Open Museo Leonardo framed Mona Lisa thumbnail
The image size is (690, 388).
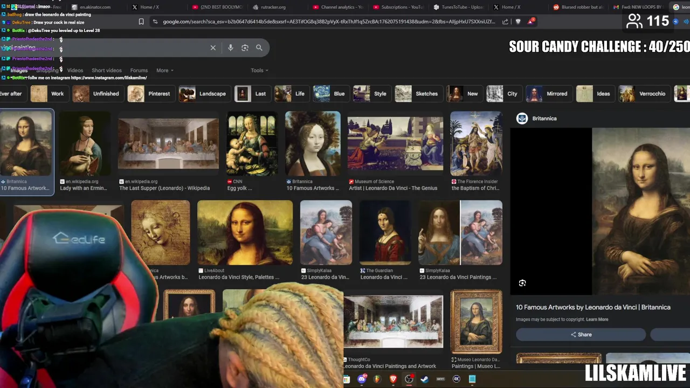click(476, 322)
